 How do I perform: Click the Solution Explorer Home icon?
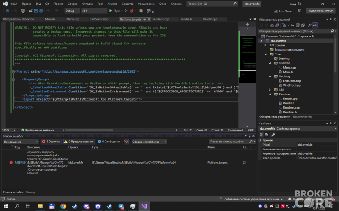[x=272, y=25]
